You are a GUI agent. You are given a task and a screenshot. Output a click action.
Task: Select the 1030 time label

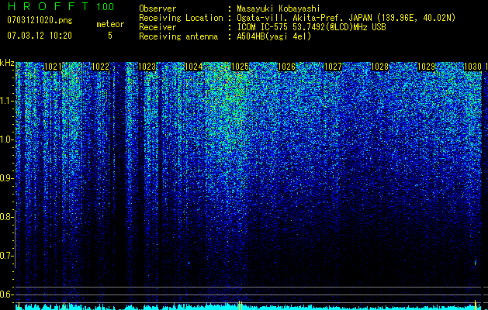click(x=472, y=67)
